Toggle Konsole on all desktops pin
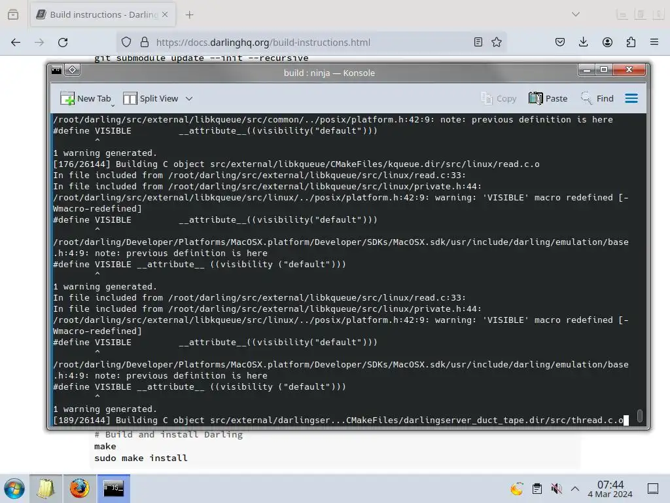The width and height of the screenshot is (670, 503). [x=72, y=69]
